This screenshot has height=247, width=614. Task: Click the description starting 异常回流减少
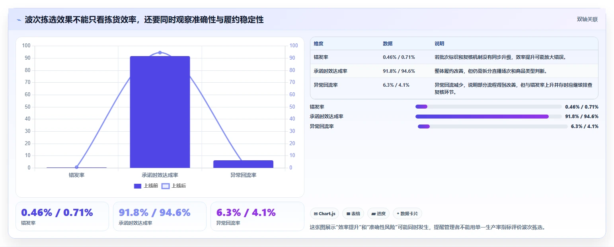[x=513, y=88]
